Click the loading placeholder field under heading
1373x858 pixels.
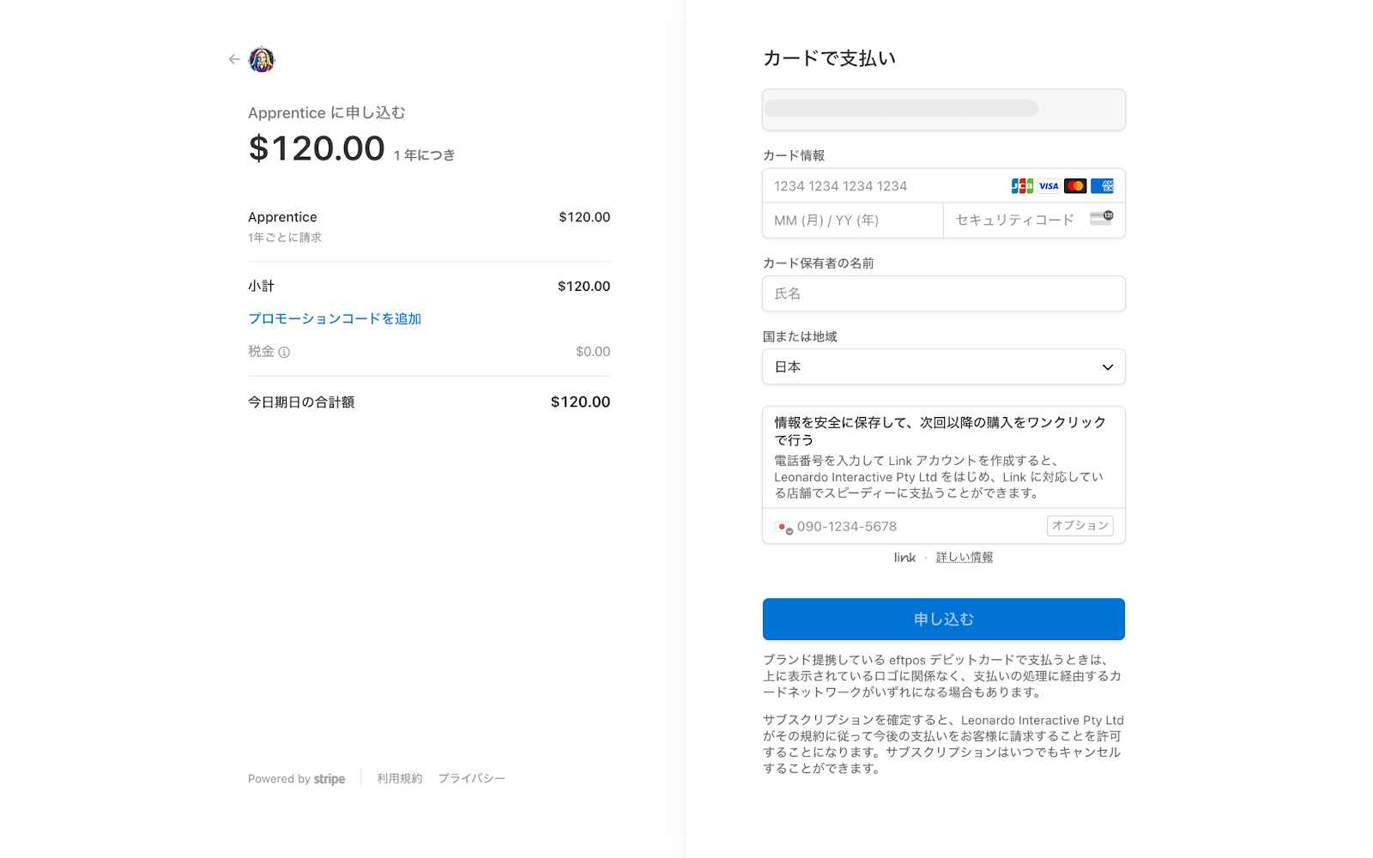tap(943, 110)
